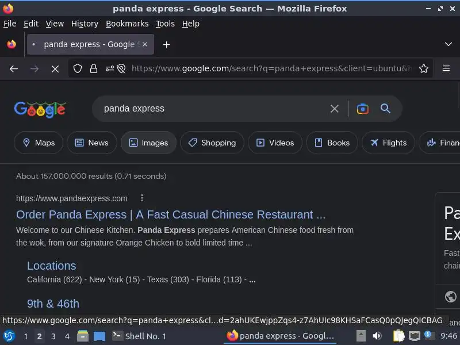Open a new browser tab
This screenshot has width=460, height=345.
coord(166,45)
